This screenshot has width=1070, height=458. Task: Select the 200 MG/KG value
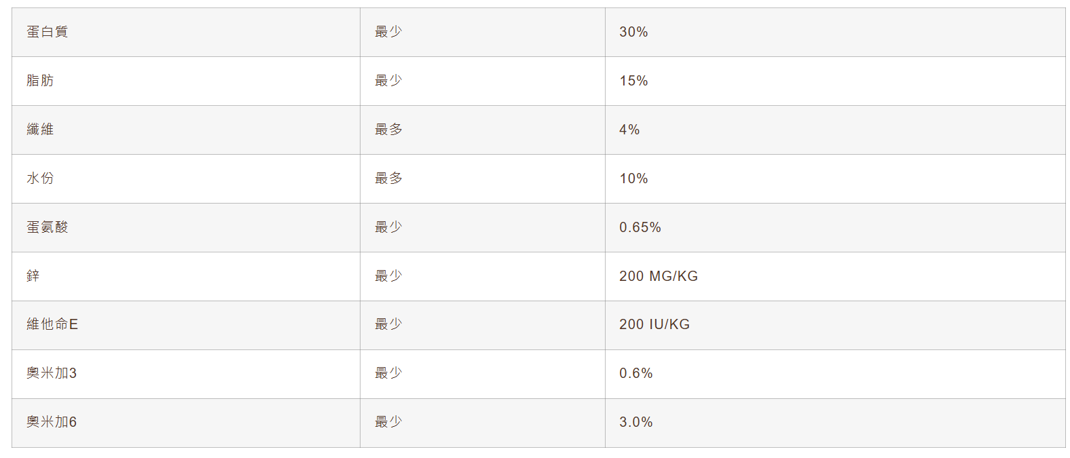click(x=658, y=276)
